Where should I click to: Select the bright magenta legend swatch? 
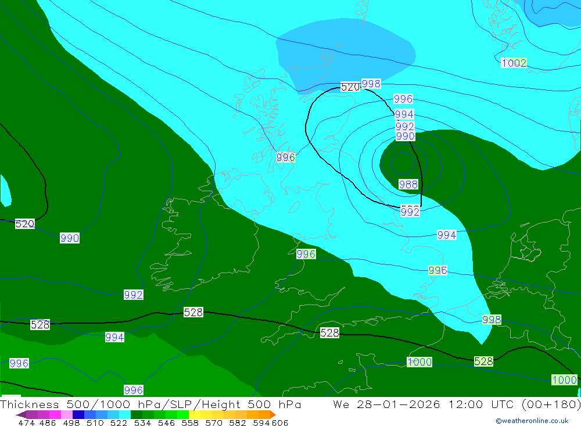pyautogui.click(x=55, y=414)
